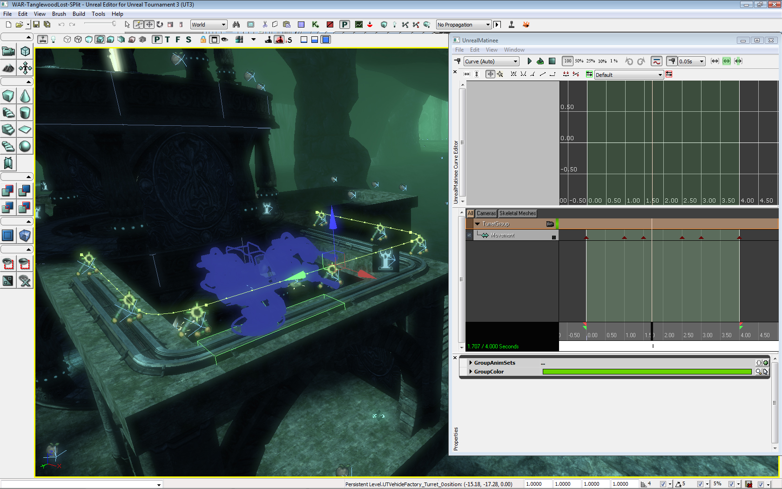
Task: Open the No Propagation dropdown
Action: 464,25
